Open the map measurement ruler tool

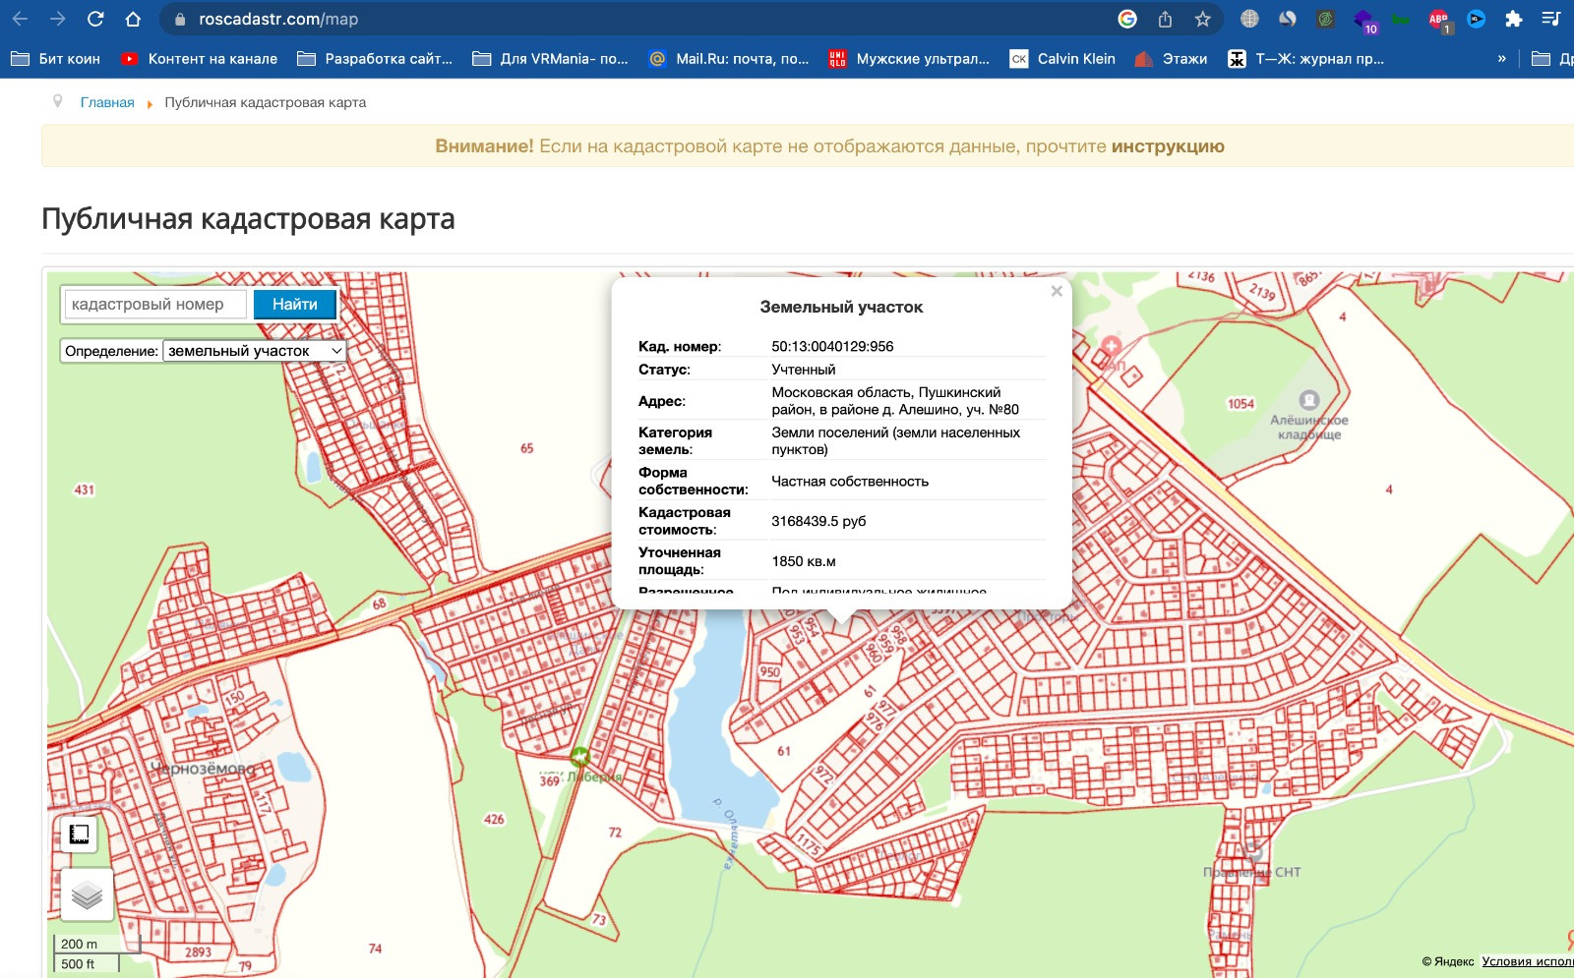pos(80,834)
